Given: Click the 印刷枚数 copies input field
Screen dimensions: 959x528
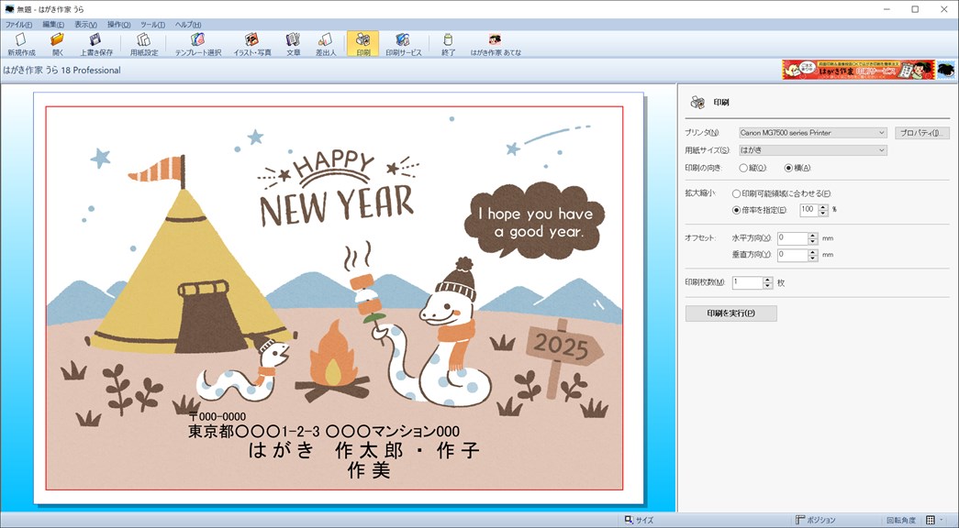Looking at the screenshot, I should [747, 283].
